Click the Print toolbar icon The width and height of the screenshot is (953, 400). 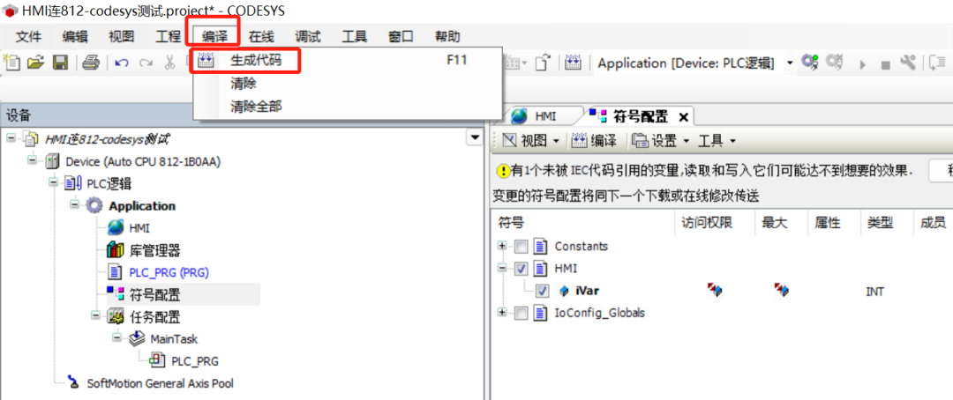pos(91,63)
